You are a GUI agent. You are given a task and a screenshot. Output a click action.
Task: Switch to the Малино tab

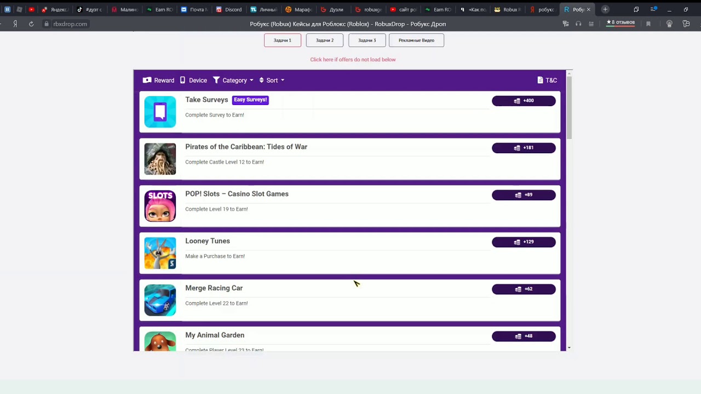click(x=124, y=9)
